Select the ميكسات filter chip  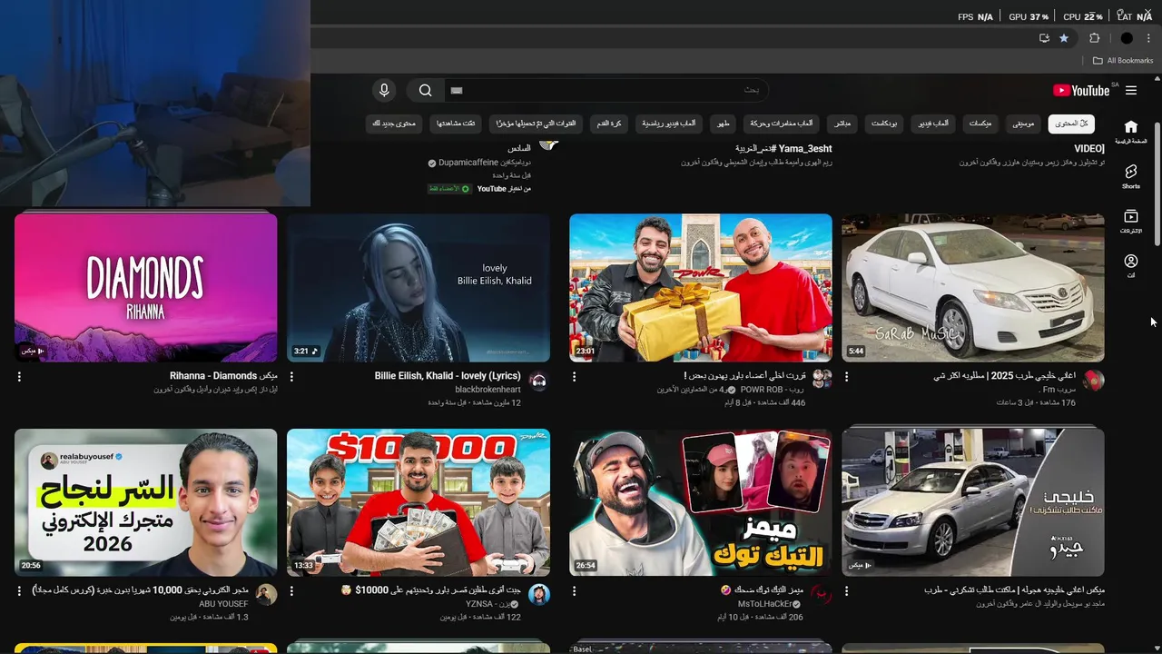[x=980, y=124]
